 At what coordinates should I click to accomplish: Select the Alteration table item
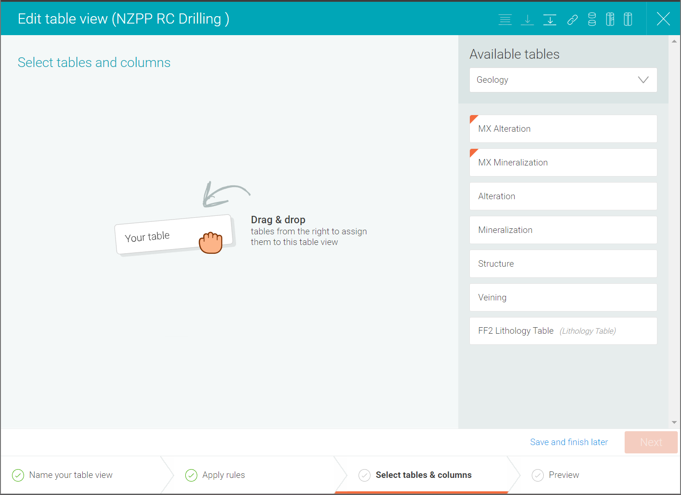tap(563, 196)
